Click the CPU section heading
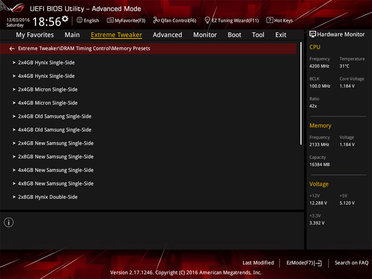The height and width of the screenshot is (279, 372). pyautogui.click(x=315, y=47)
